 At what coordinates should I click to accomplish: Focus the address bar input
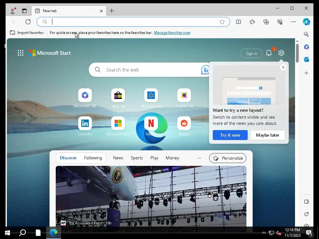coord(133,22)
